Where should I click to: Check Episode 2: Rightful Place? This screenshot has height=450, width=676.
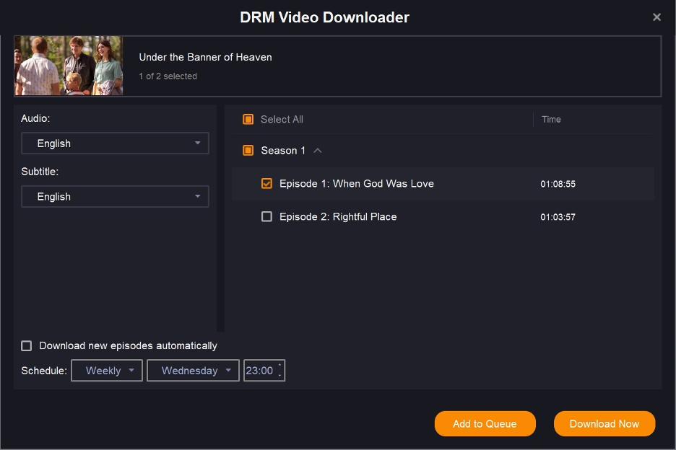click(267, 216)
